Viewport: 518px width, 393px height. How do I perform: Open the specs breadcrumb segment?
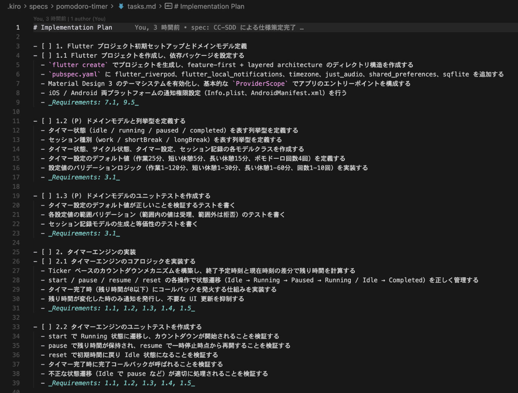[x=38, y=6]
